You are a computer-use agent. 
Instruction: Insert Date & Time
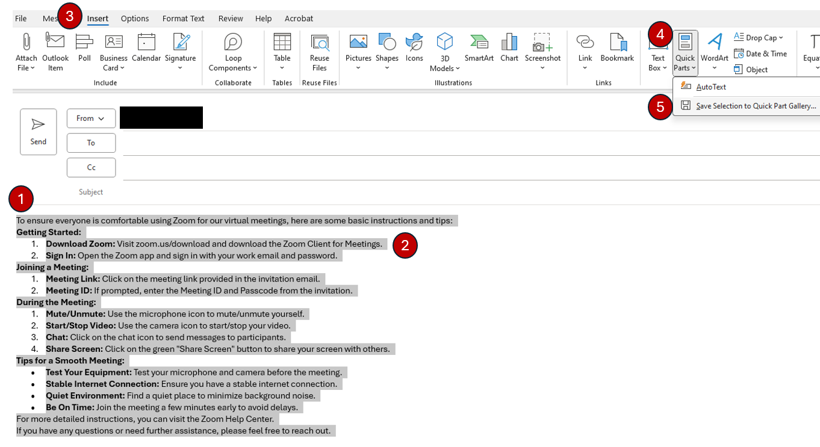[760, 54]
